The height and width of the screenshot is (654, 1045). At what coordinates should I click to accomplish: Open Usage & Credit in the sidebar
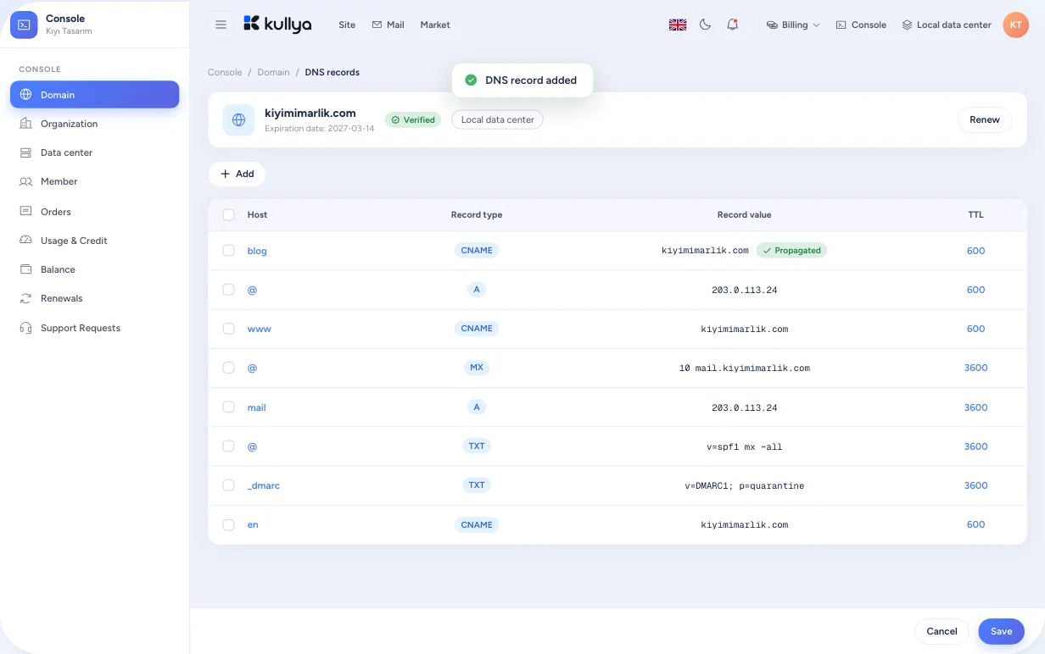pos(94,241)
